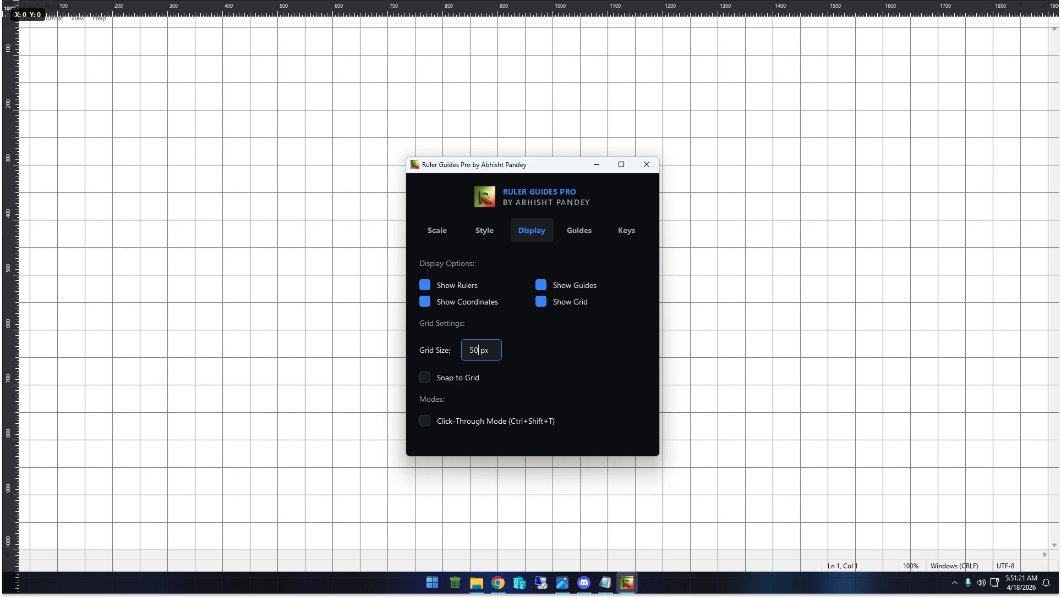This screenshot has height=598, width=1061.
Task: Click the Grid Size input field
Action: point(481,350)
